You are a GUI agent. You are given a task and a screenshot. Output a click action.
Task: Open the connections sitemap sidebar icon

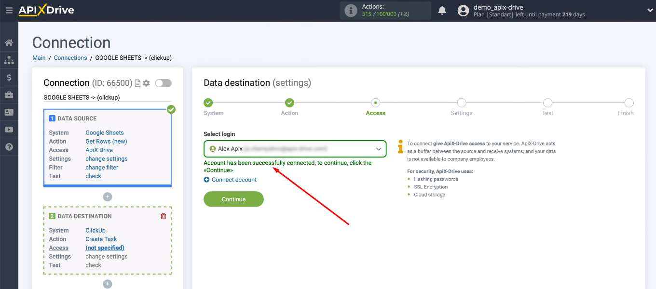(9, 60)
